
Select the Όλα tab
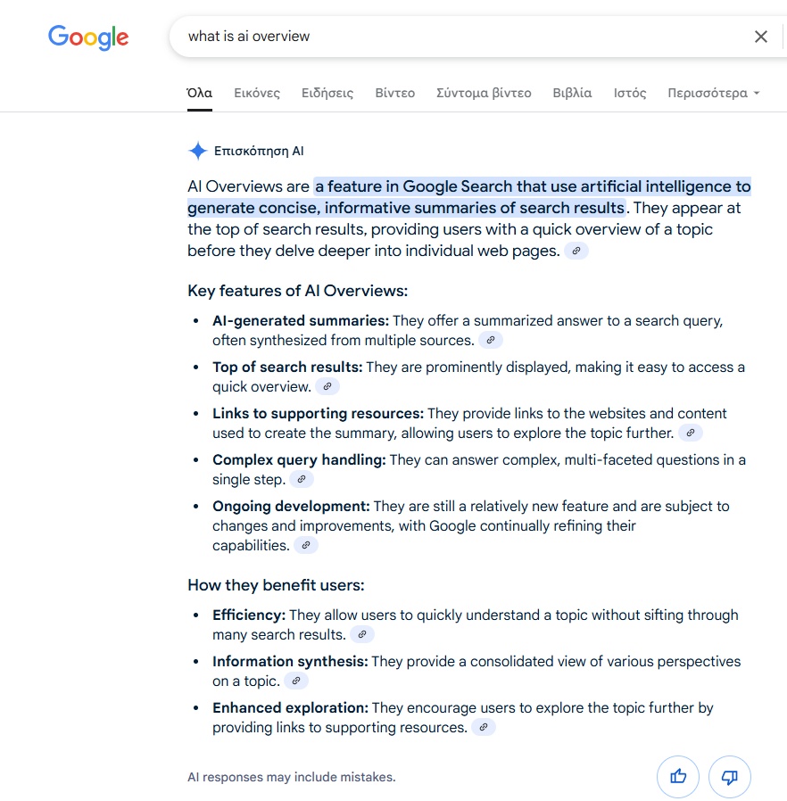(x=199, y=93)
